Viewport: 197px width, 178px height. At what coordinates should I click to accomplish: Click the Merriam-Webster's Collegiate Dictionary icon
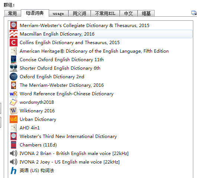(x=13, y=26)
